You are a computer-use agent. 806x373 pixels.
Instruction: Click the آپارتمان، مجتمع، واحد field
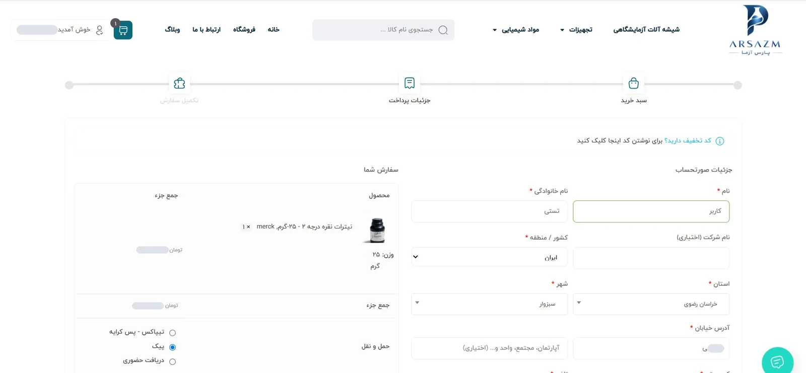490,348
